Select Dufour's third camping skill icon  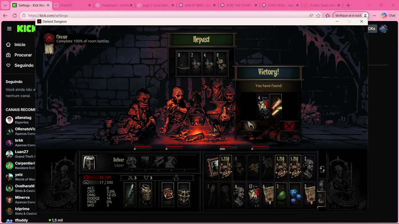coord(158,162)
